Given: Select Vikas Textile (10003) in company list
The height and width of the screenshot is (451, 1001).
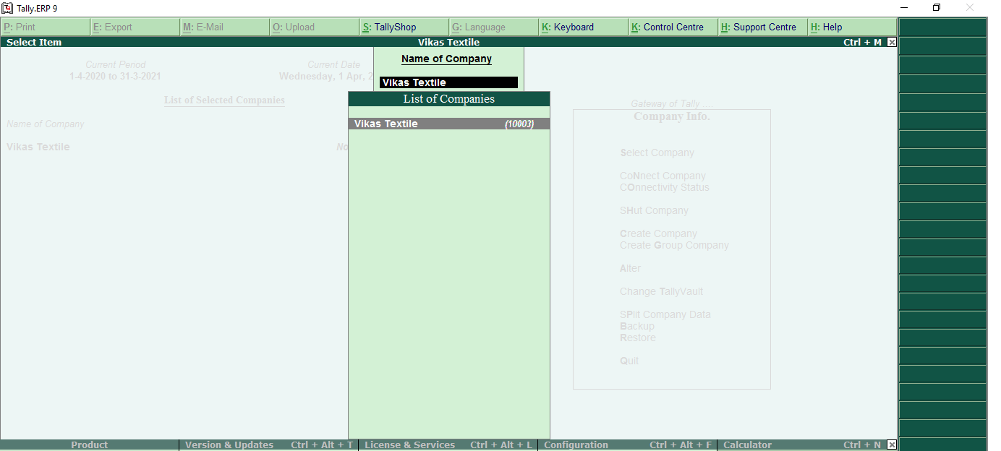Looking at the screenshot, I should click(x=448, y=124).
